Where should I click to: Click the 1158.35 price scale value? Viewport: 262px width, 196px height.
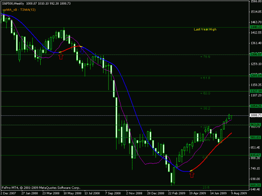pos(256,85)
